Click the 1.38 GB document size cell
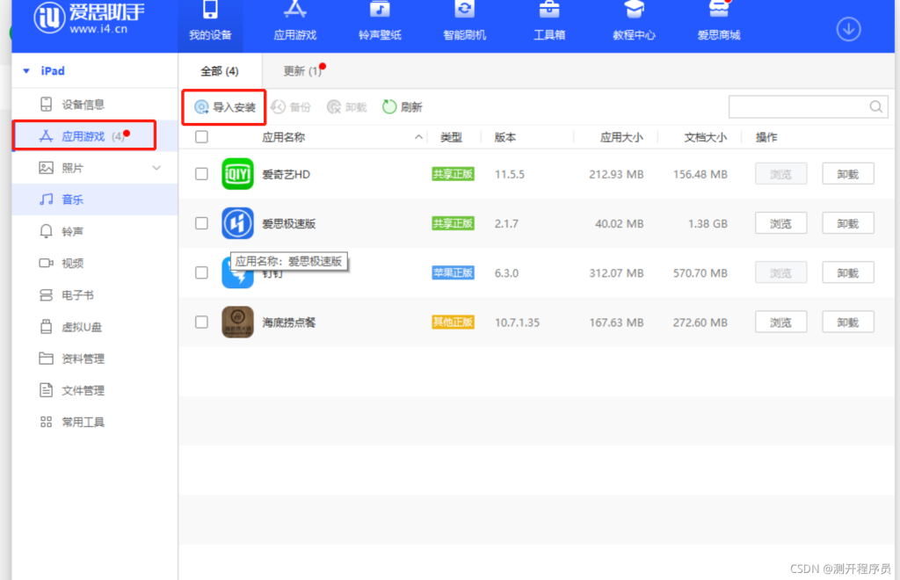The width and height of the screenshot is (900, 580). tap(708, 224)
